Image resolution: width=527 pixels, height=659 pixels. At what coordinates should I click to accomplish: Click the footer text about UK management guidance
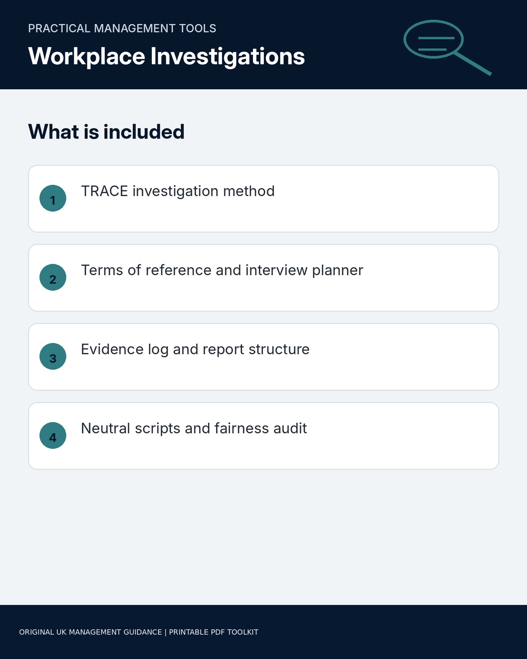(x=90, y=632)
